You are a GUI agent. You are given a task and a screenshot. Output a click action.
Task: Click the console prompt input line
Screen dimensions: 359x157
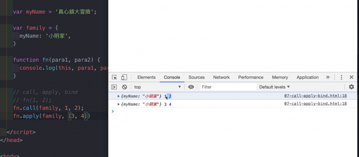point(233,111)
